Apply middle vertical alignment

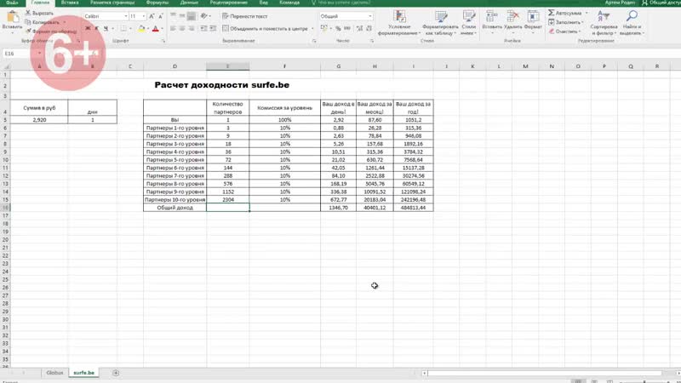pyautogui.click(x=182, y=16)
